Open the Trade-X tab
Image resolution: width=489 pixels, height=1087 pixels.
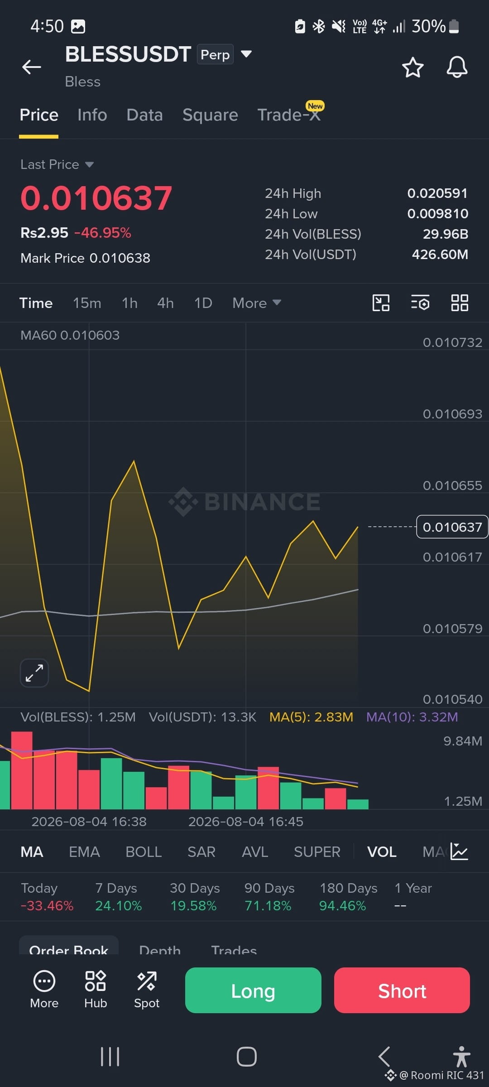tap(289, 115)
